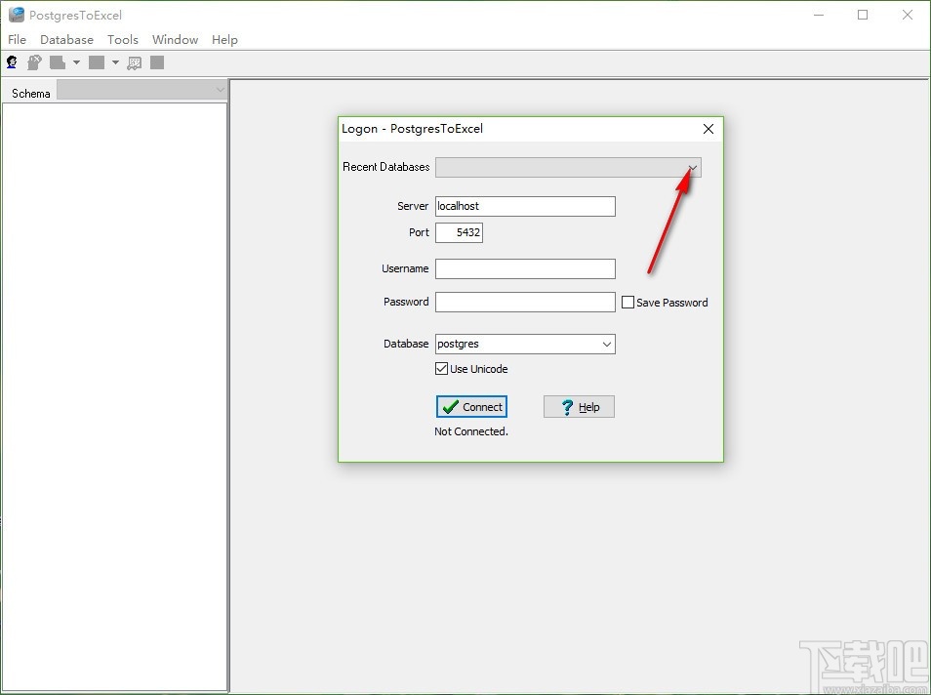
Task: Click the 'Not Connected.' status text
Action: [x=470, y=431]
